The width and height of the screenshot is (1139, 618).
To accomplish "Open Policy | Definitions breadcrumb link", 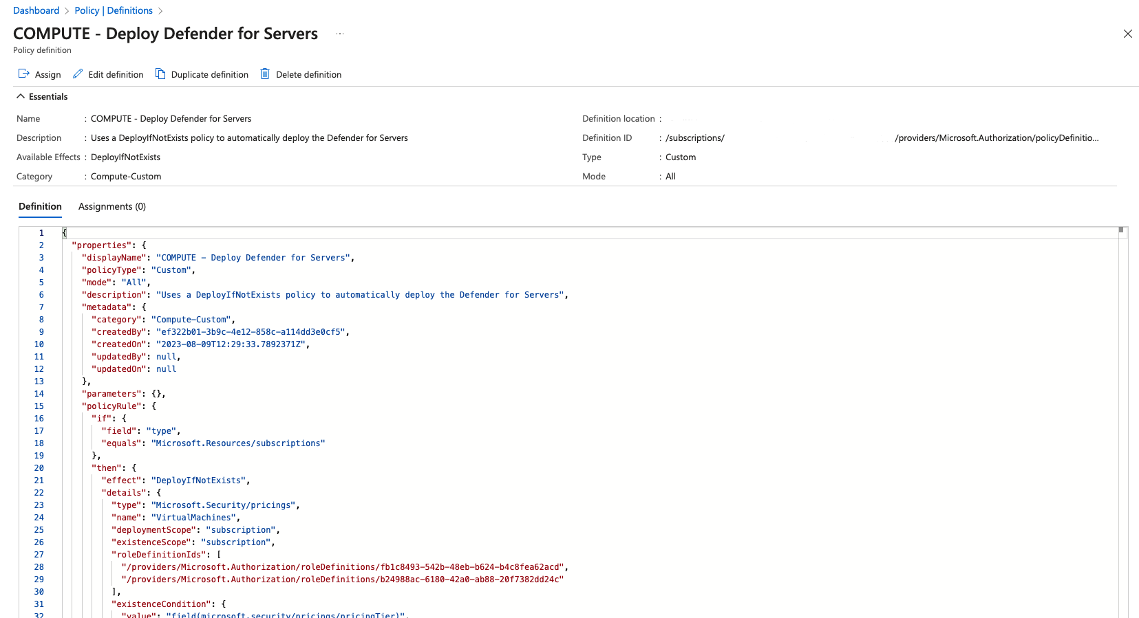I will tap(114, 11).
